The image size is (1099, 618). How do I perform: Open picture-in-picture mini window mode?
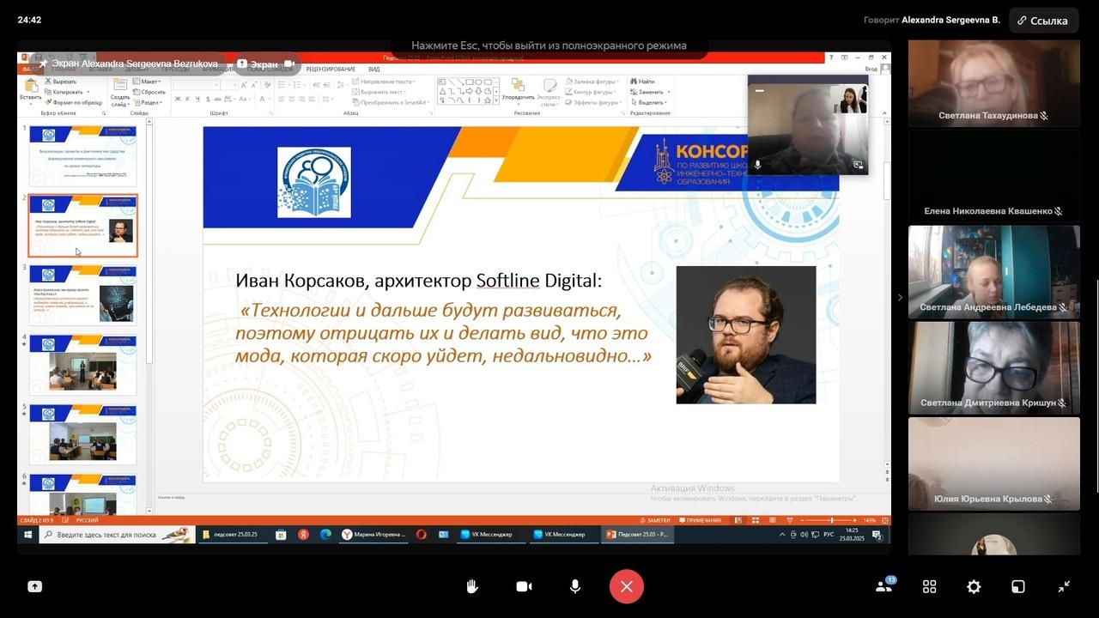pyautogui.click(x=1018, y=586)
